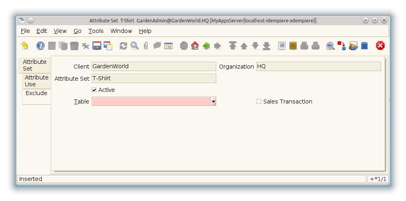The height and width of the screenshot is (201, 406).
Task: Open the Lookup record magnifier icon
Action: (135, 46)
